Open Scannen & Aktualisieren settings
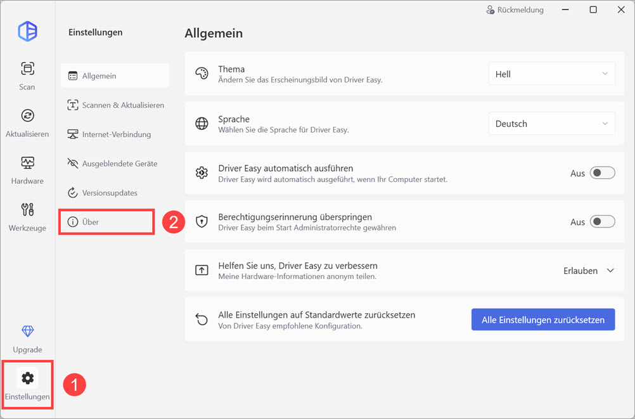This screenshot has width=635, height=419. [115, 105]
